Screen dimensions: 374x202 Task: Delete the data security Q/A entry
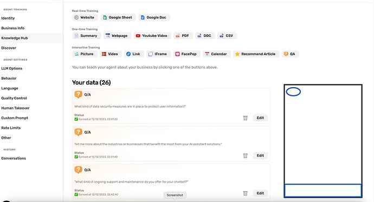point(245,118)
